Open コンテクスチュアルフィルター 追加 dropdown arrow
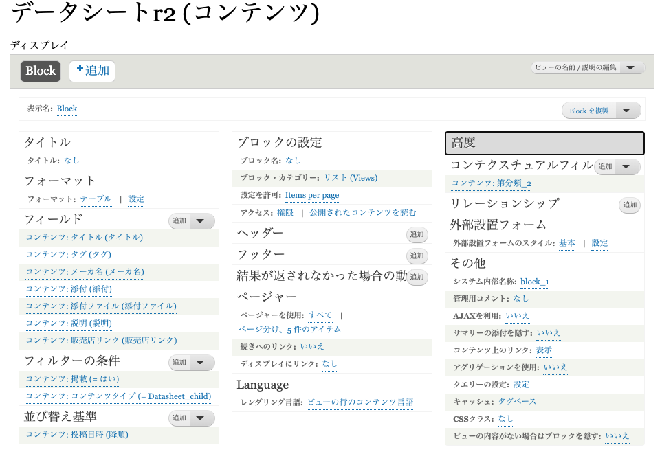This screenshot has height=465, width=660. click(x=626, y=167)
